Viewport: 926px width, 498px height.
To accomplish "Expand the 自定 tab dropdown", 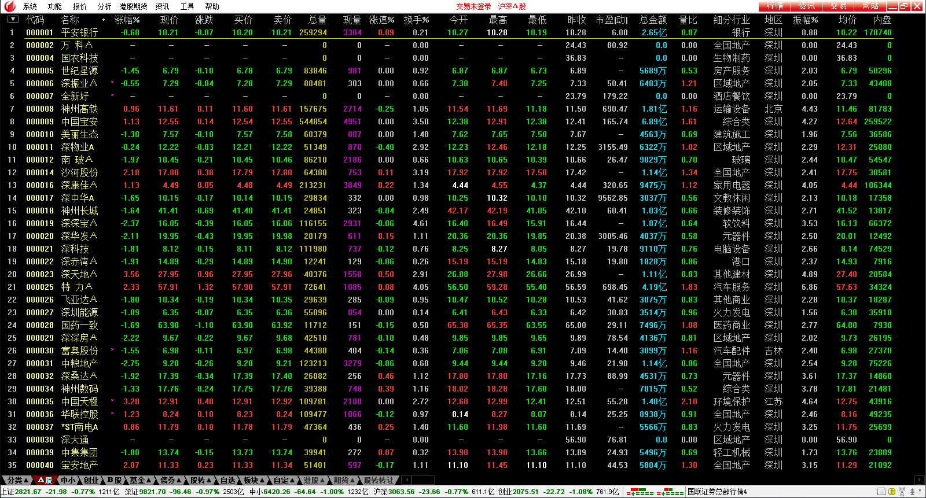I will pyautogui.click(x=284, y=480).
